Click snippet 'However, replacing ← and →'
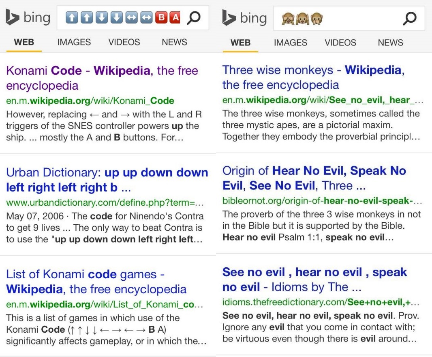This screenshot has height=357, width=432. coord(104,126)
